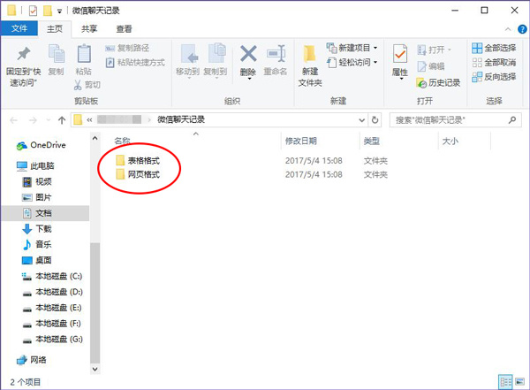Select the 表格格式 folder
530x390 pixels.
pos(138,160)
